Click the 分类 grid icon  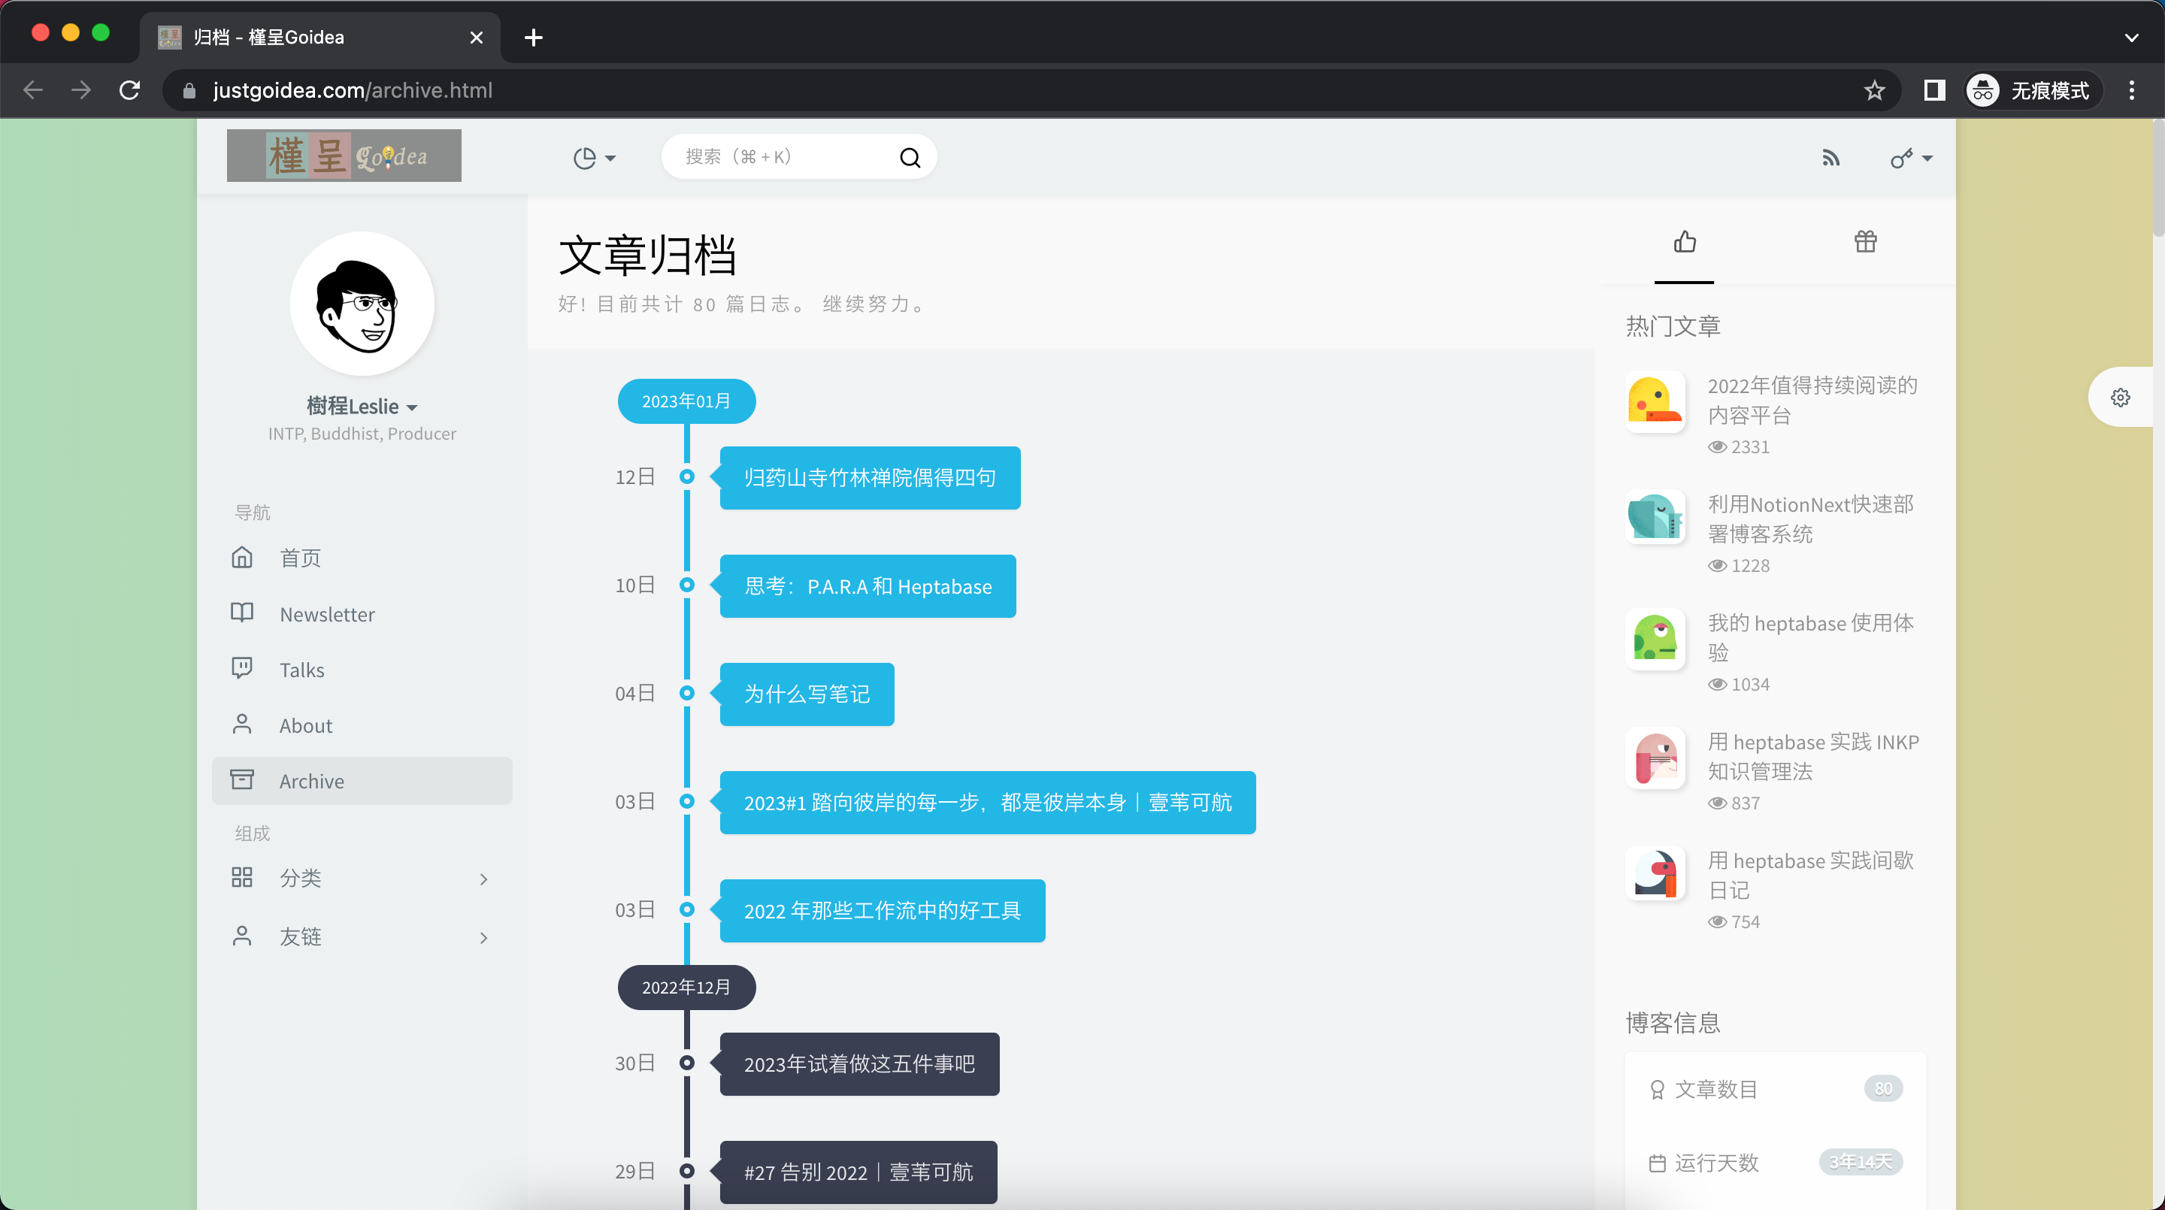click(x=242, y=877)
